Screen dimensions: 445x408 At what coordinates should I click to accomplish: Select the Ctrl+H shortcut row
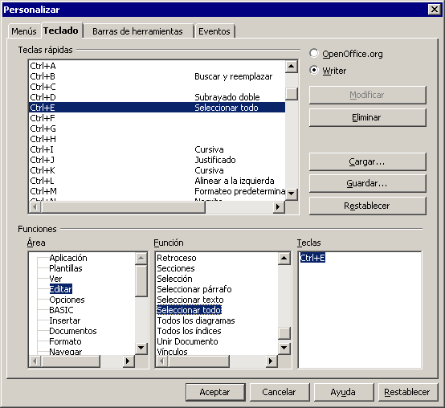pos(157,139)
